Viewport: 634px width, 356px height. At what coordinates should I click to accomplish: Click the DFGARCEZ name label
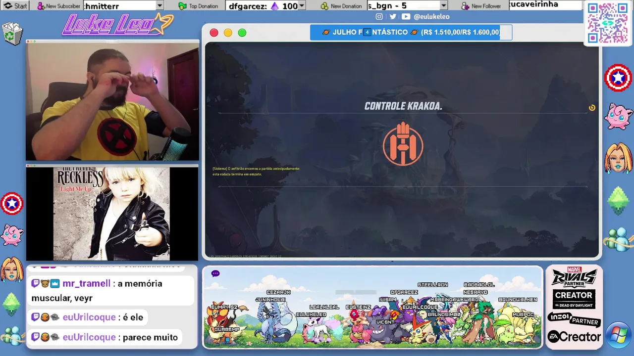[404, 292]
